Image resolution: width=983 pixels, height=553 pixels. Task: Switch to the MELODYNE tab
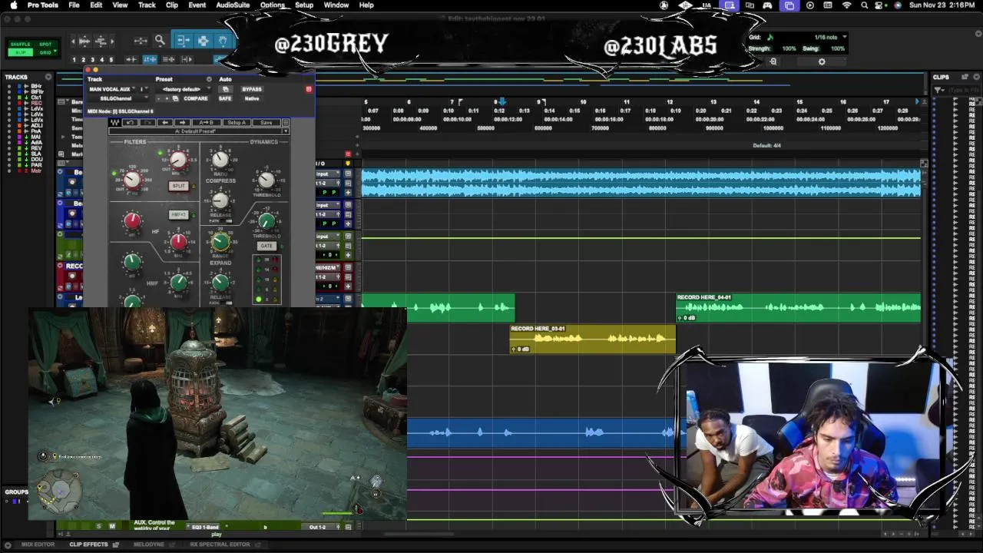(x=149, y=545)
